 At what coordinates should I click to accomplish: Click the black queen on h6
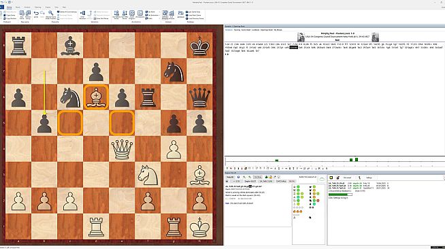pos(199,97)
